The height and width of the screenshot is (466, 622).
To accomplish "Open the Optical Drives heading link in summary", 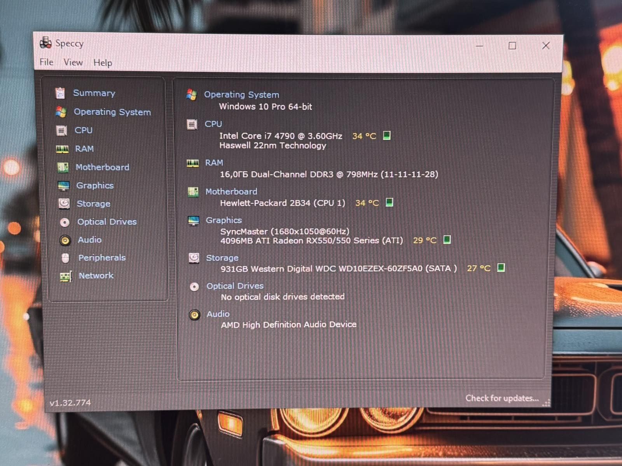I will click(235, 286).
